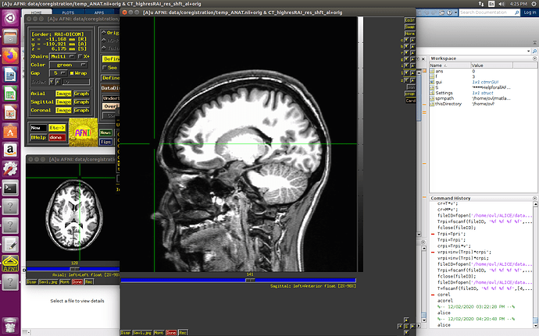Open the Disp options in sagittal viewer
Viewport: 539px width, 336px height.
click(x=126, y=333)
